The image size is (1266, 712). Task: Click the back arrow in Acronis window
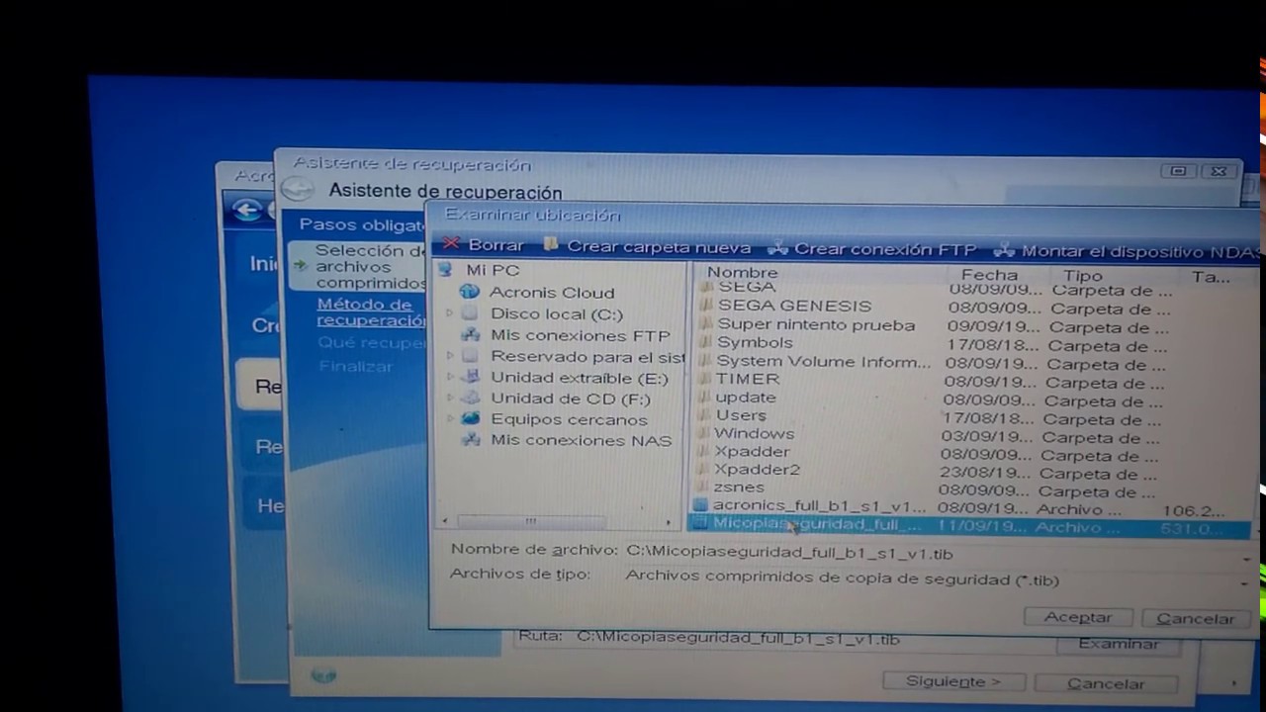tap(247, 210)
